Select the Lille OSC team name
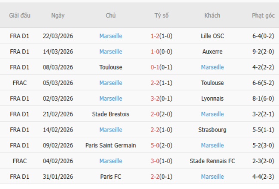Viewport: 279px width, 189px height. (x=212, y=36)
